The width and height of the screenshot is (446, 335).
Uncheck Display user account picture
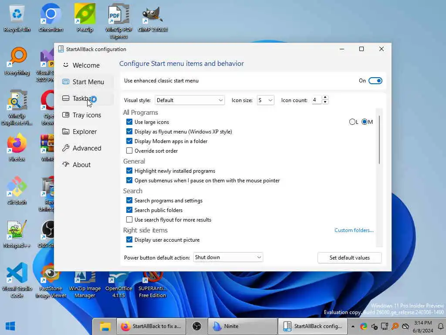129,239
